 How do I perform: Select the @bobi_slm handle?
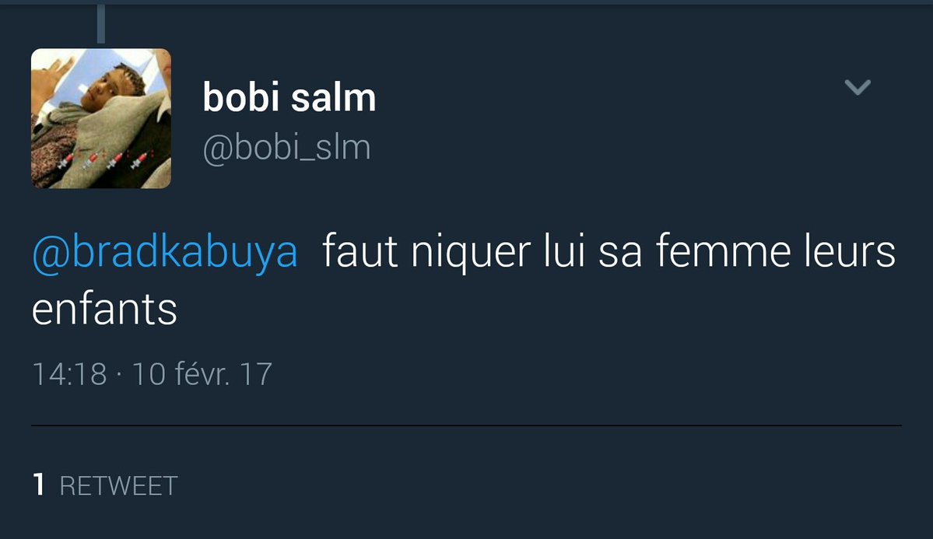pos(287,147)
